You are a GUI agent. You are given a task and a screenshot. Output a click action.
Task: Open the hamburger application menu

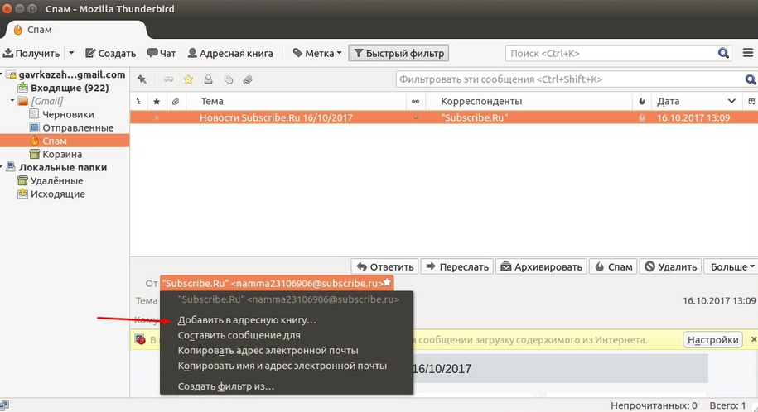point(748,53)
